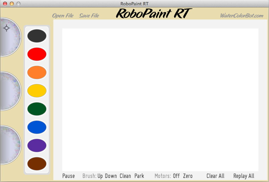
Task: Minimize the RoboPaint RT window
Action: click(x=12, y=4)
